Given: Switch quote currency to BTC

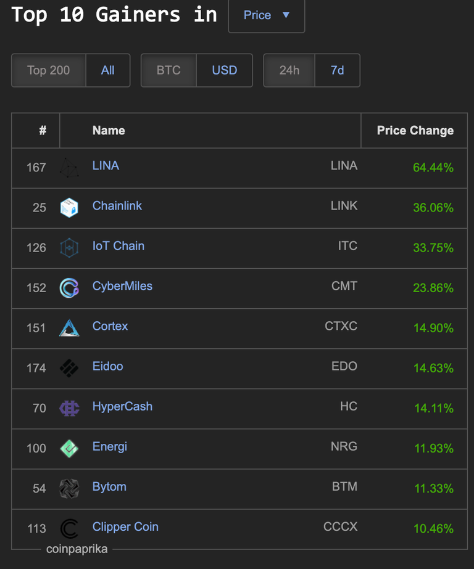Looking at the screenshot, I should [168, 70].
